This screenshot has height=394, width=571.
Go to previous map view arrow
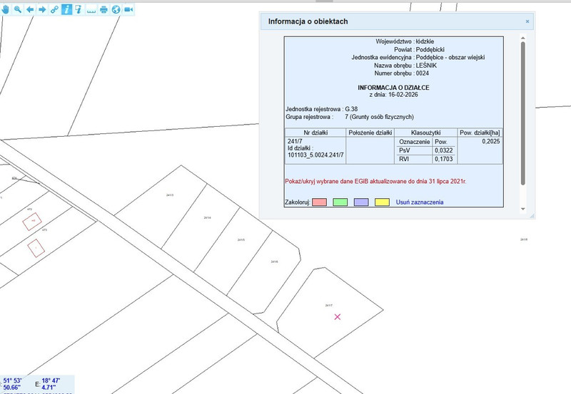(30, 9)
